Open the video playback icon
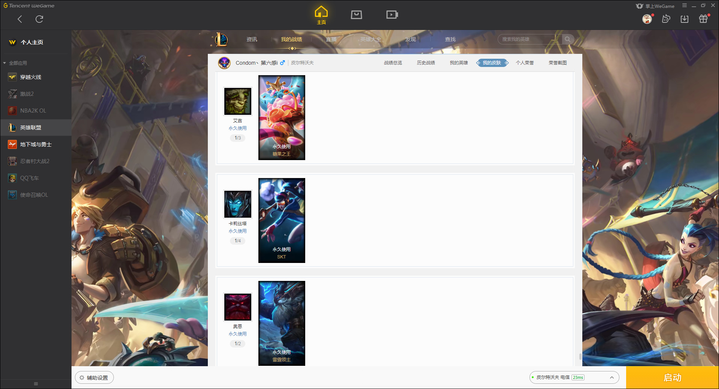 tap(392, 15)
